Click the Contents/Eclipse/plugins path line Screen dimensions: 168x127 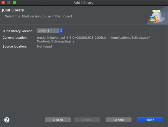coord(55,41)
